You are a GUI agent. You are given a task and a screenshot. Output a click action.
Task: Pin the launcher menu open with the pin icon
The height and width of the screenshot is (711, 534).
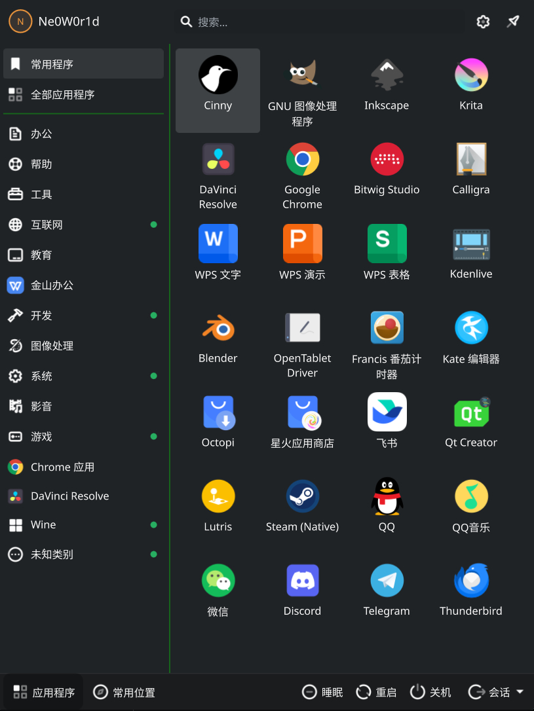click(514, 22)
